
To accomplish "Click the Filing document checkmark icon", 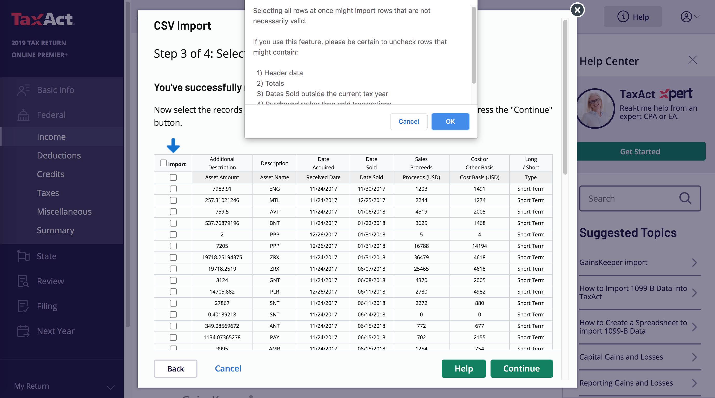I will [23, 306].
